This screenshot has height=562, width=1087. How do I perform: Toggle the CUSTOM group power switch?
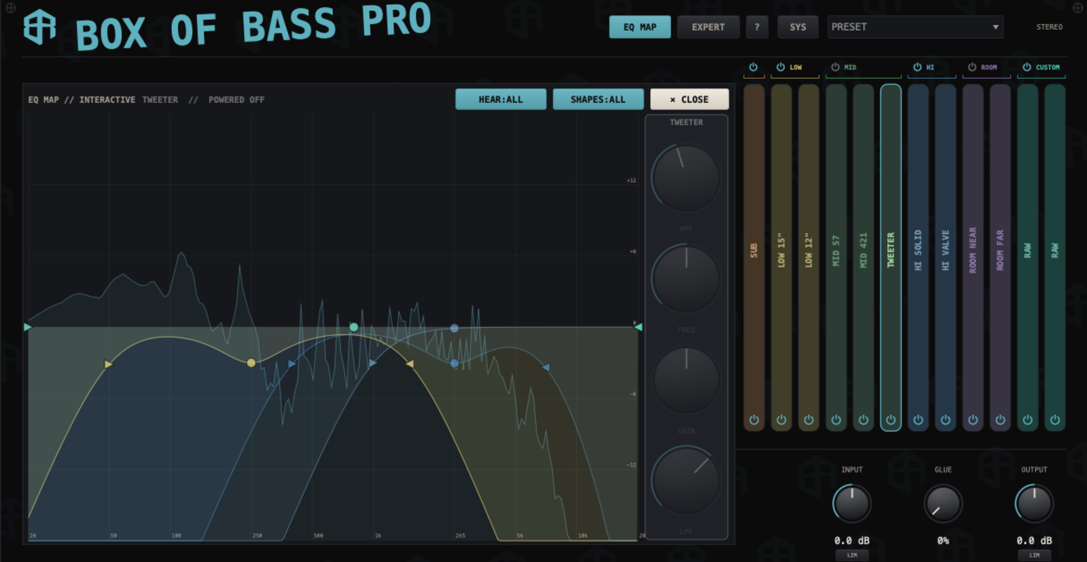point(1027,67)
